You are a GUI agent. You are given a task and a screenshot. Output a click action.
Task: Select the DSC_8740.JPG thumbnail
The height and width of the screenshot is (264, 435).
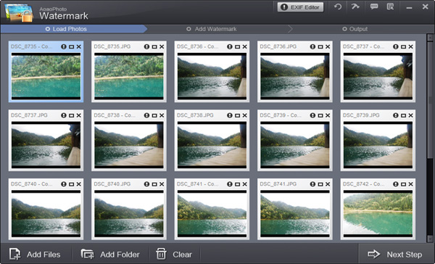click(x=129, y=213)
